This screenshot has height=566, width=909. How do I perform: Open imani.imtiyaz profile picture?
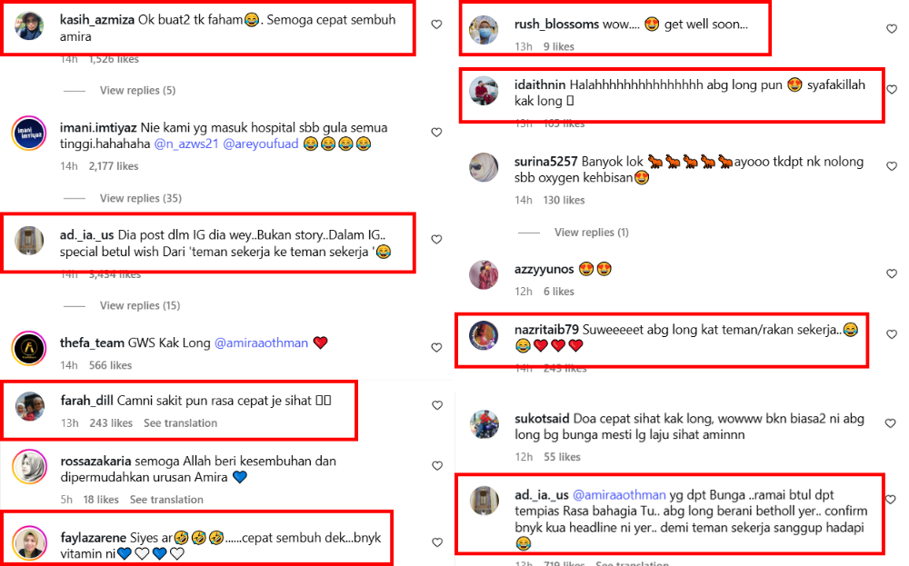click(x=29, y=134)
